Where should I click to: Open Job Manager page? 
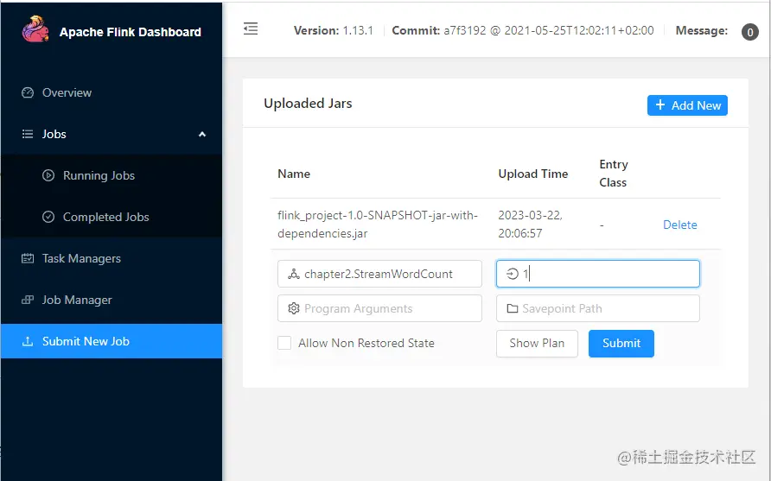[112, 300]
